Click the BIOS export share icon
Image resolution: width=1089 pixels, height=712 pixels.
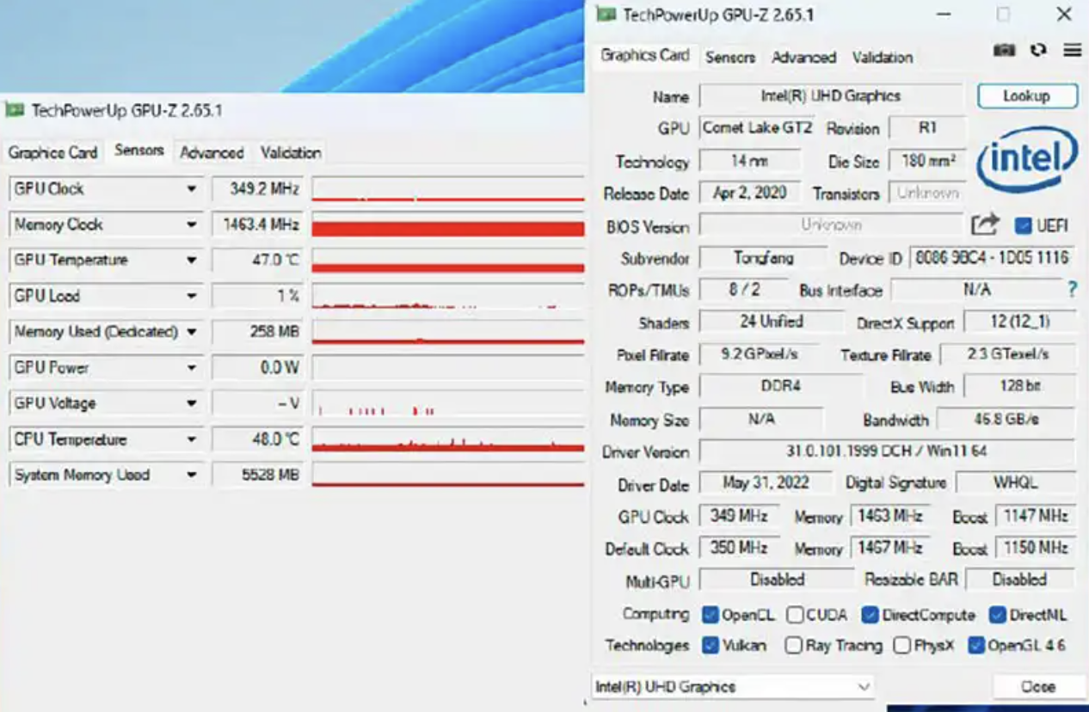coord(987,224)
